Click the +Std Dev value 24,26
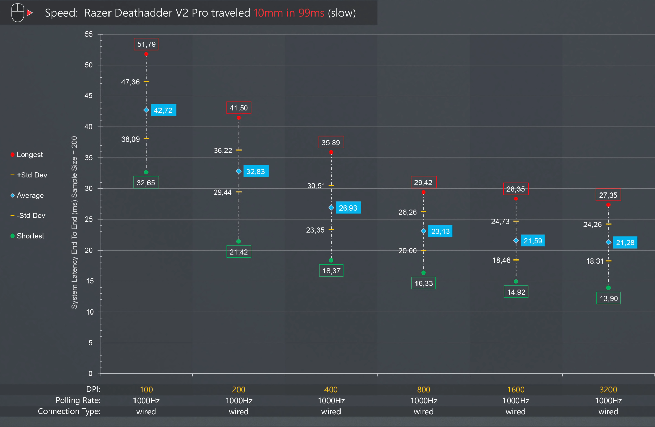 pyautogui.click(x=592, y=225)
